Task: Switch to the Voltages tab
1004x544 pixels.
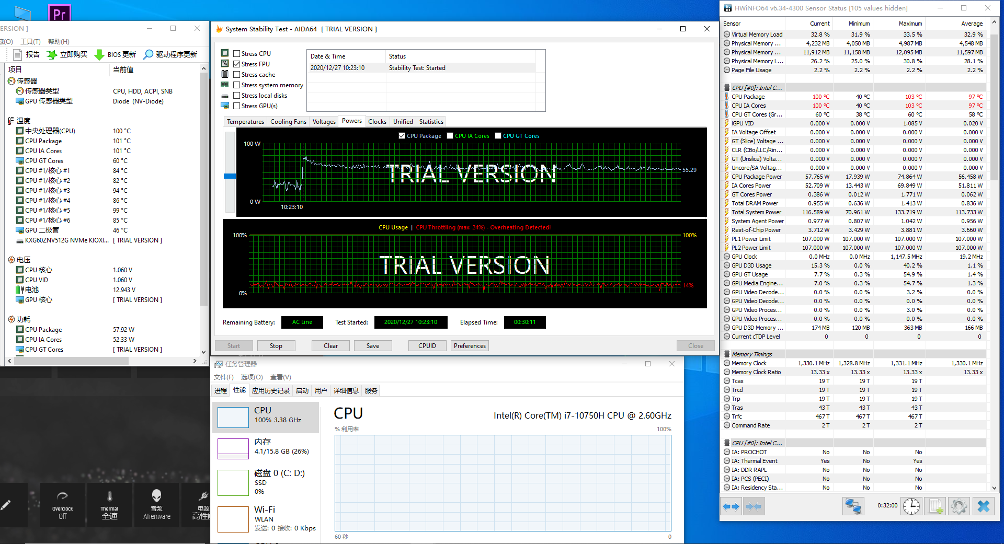Action: click(324, 122)
